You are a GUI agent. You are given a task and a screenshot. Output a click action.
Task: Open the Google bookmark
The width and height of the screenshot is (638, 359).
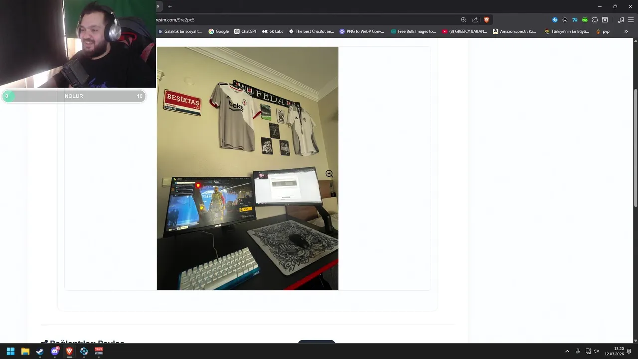point(219,31)
